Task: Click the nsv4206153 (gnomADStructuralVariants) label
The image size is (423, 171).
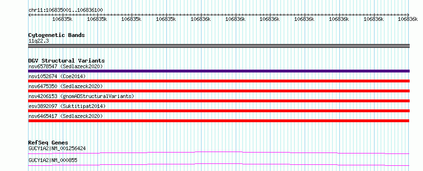Action: (81, 96)
